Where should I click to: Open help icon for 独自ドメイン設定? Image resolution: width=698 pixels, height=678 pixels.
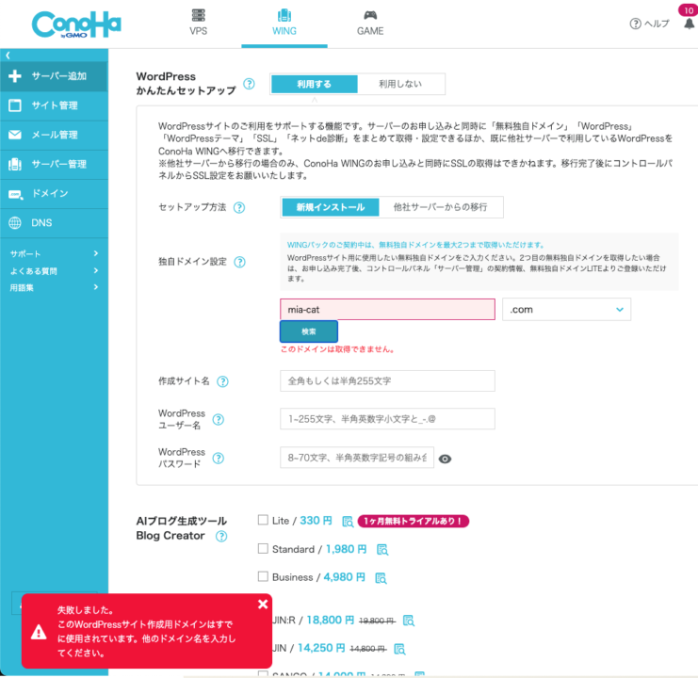[239, 262]
